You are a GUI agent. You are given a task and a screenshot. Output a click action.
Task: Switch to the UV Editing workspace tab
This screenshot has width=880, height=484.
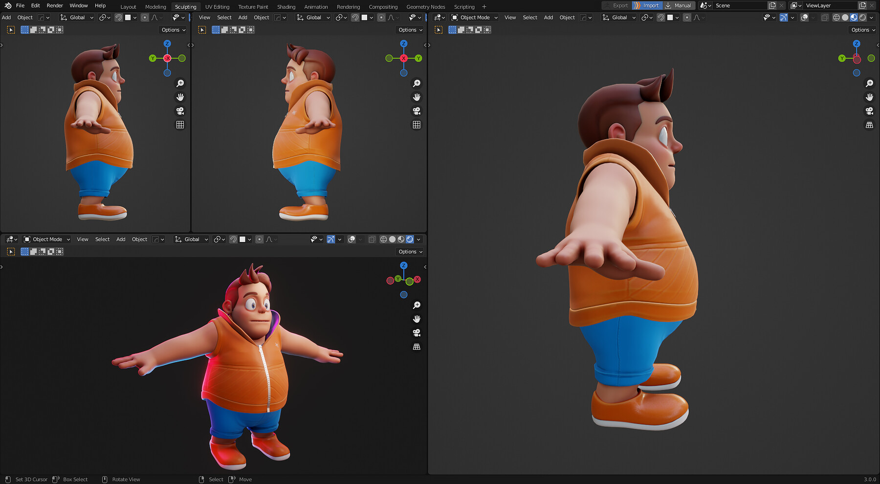(x=217, y=7)
